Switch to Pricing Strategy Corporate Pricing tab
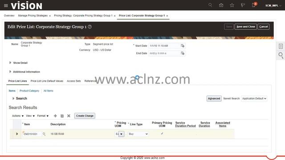Screen dimensions: 285x160 pos(83,16)
